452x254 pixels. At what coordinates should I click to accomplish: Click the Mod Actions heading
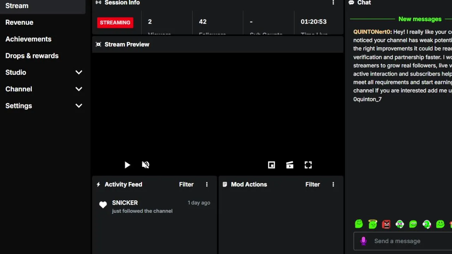(x=249, y=185)
